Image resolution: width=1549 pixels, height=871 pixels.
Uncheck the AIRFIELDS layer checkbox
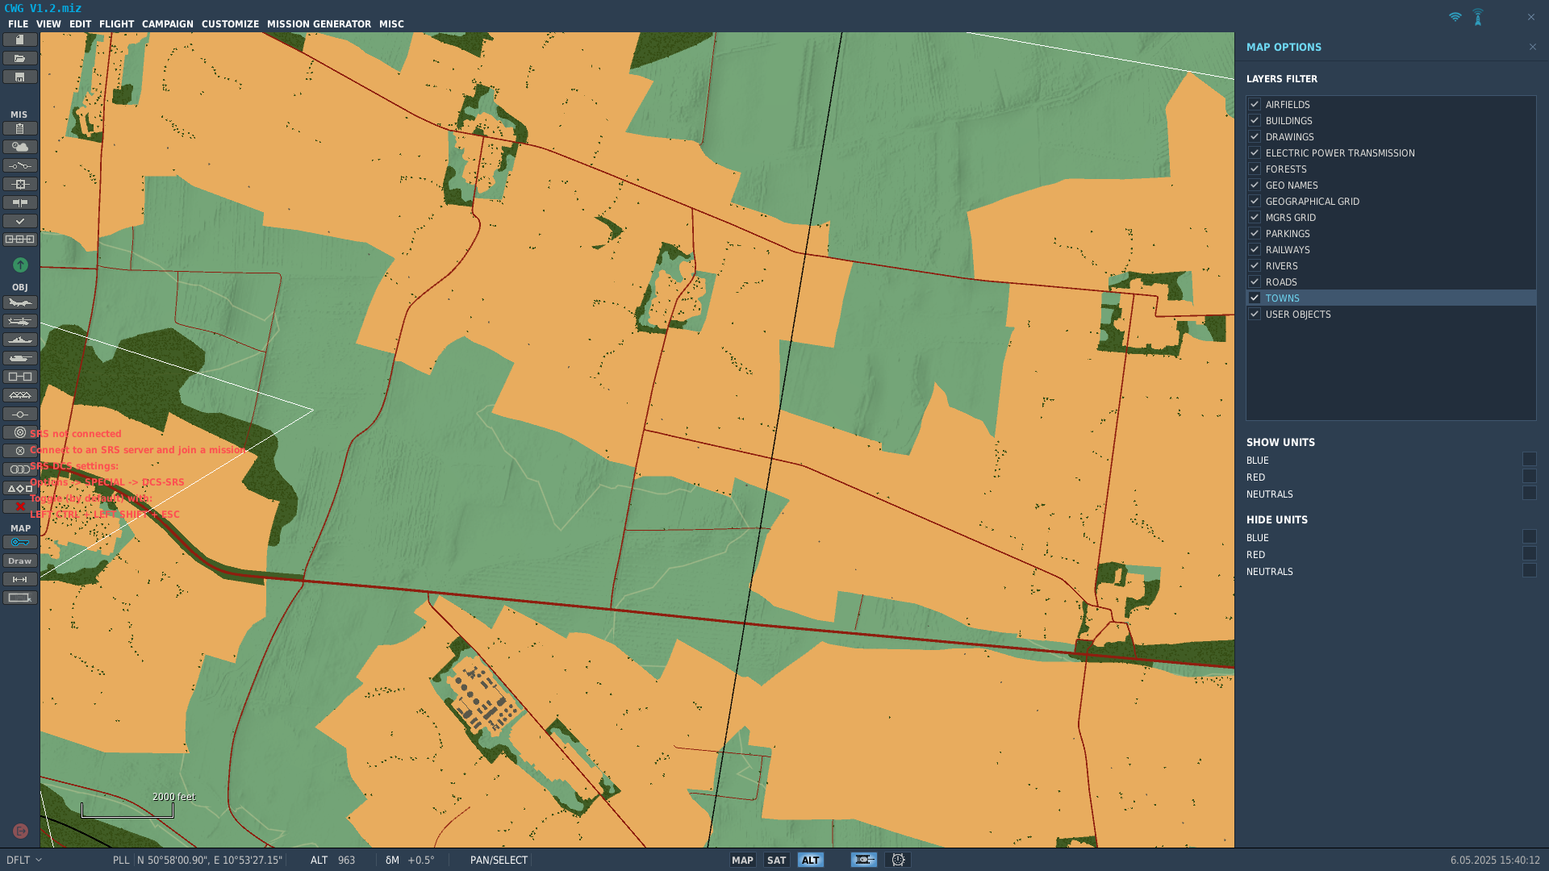(1255, 104)
